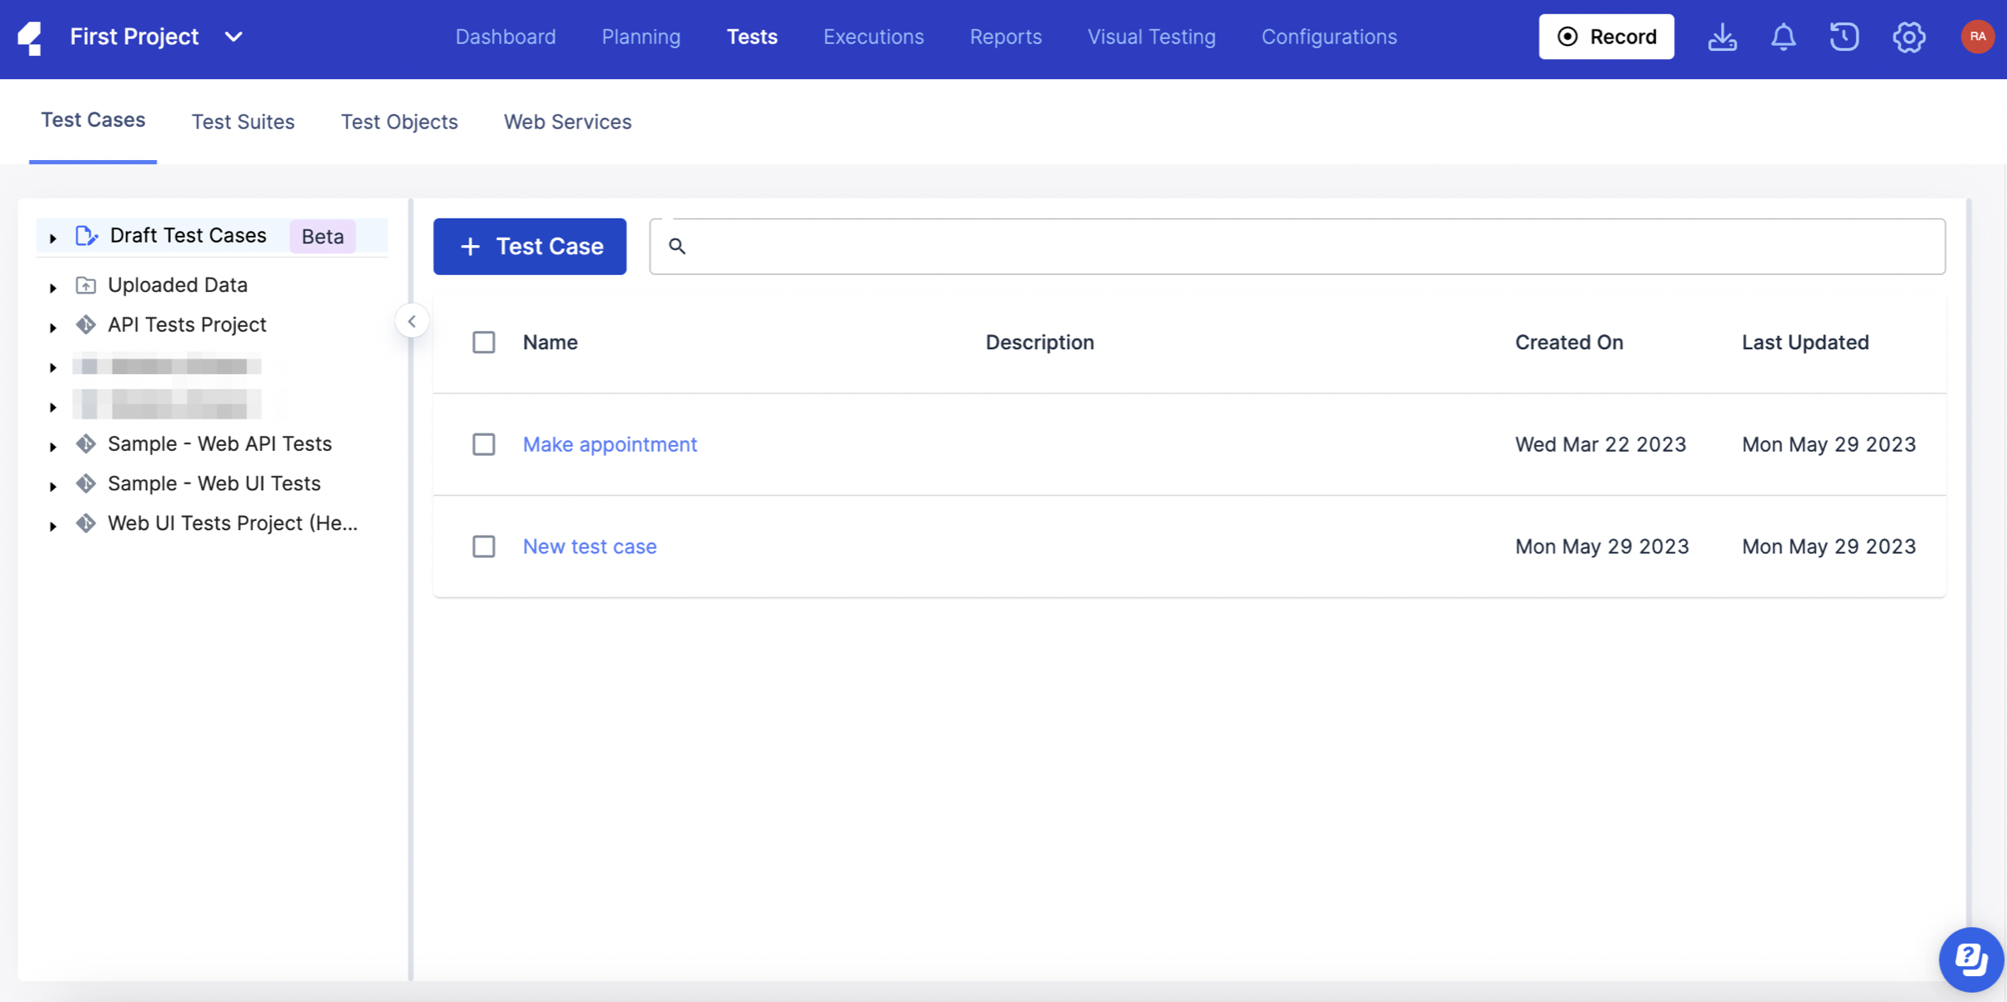Click the + Test Case button
Viewport: 2007px width, 1002px height.
[x=530, y=246]
